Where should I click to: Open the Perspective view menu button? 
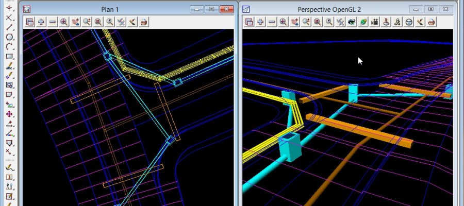[x=249, y=22]
